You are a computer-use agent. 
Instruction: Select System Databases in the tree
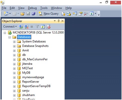34,41
